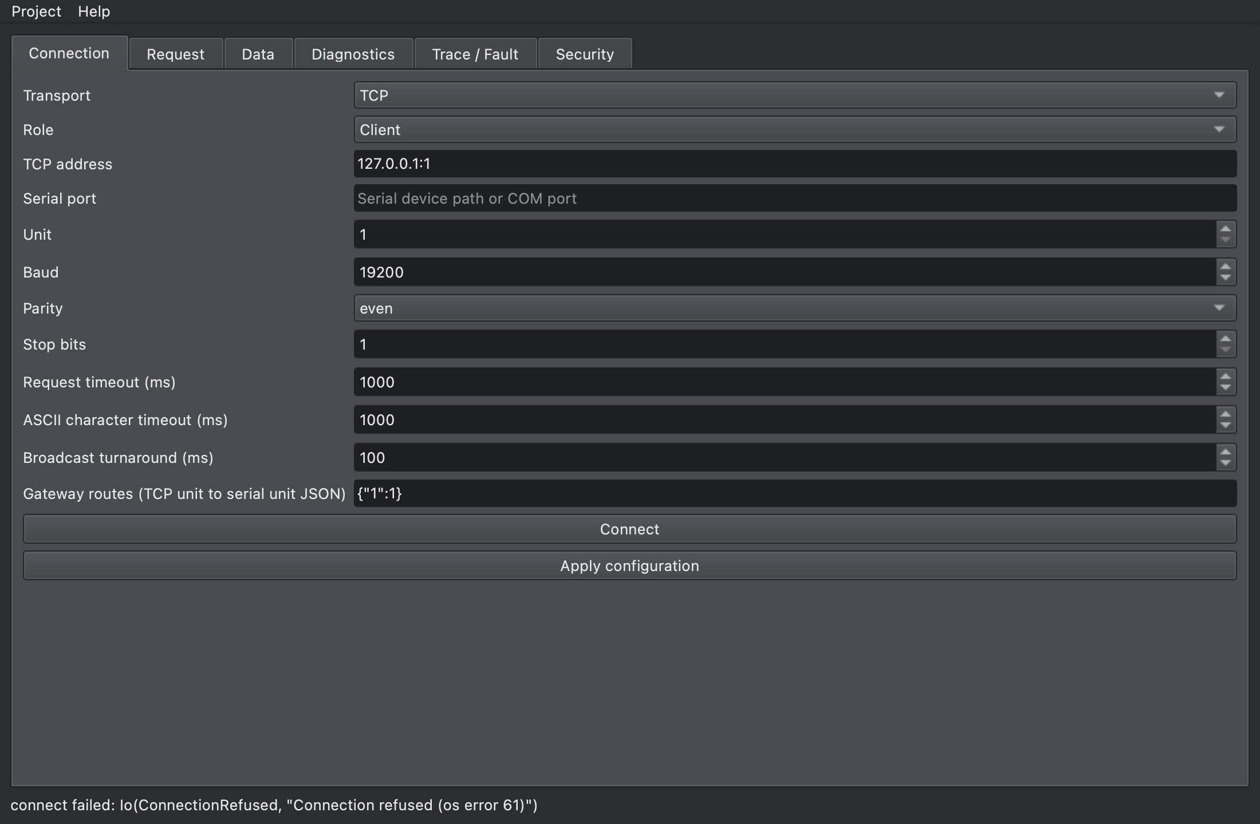Decrease the Unit value with down arrow
The width and height of the screenshot is (1260, 824).
click(x=1226, y=240)
